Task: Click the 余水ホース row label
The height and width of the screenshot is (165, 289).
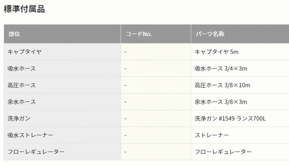Action: coord(21,102)
